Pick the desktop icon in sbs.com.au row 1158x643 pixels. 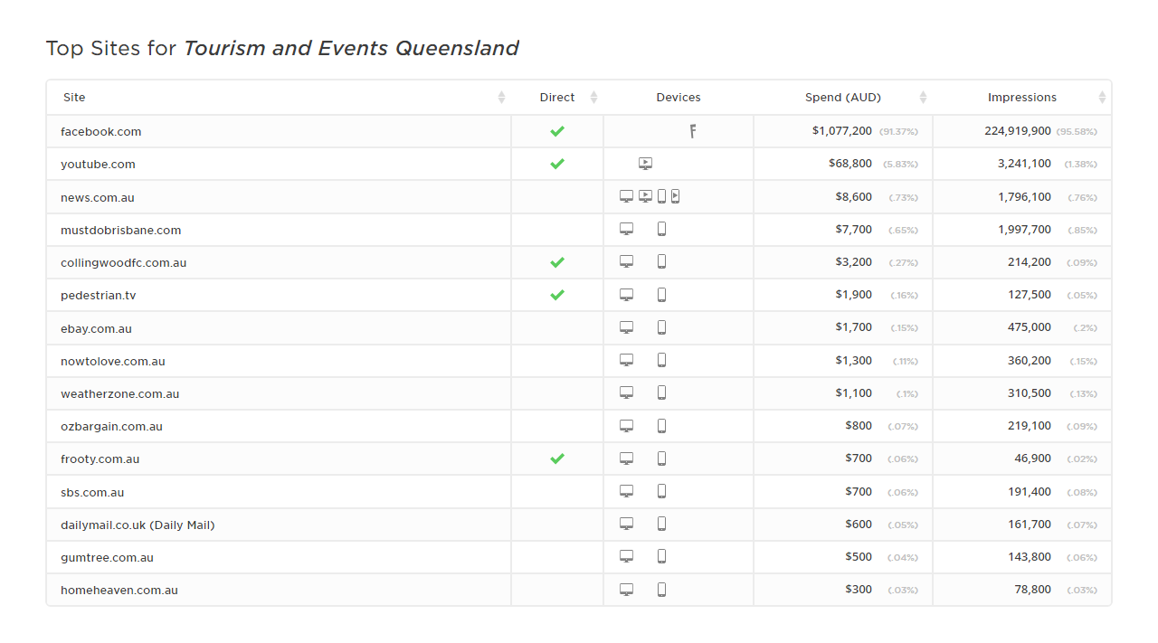[x=626, y=491]
